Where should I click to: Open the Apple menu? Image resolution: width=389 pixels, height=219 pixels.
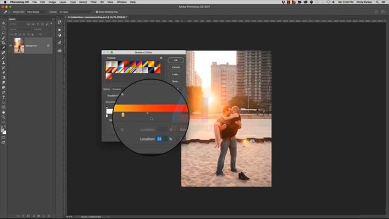tap(5, 2)
